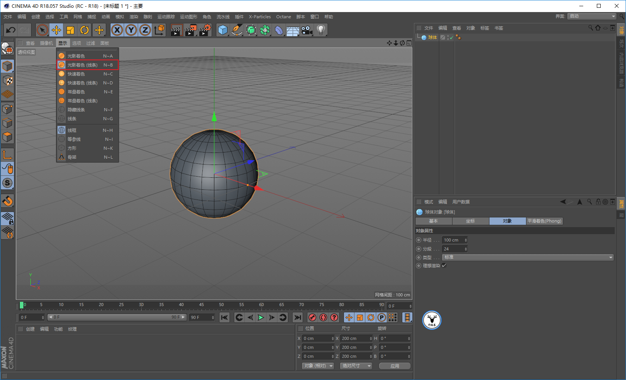Switch the coordinate system icon
626x380 pixels.
[x=159, y=30]
